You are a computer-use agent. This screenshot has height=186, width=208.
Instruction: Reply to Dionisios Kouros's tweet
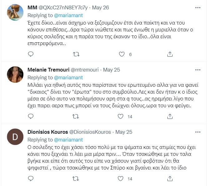coord(31,179)
